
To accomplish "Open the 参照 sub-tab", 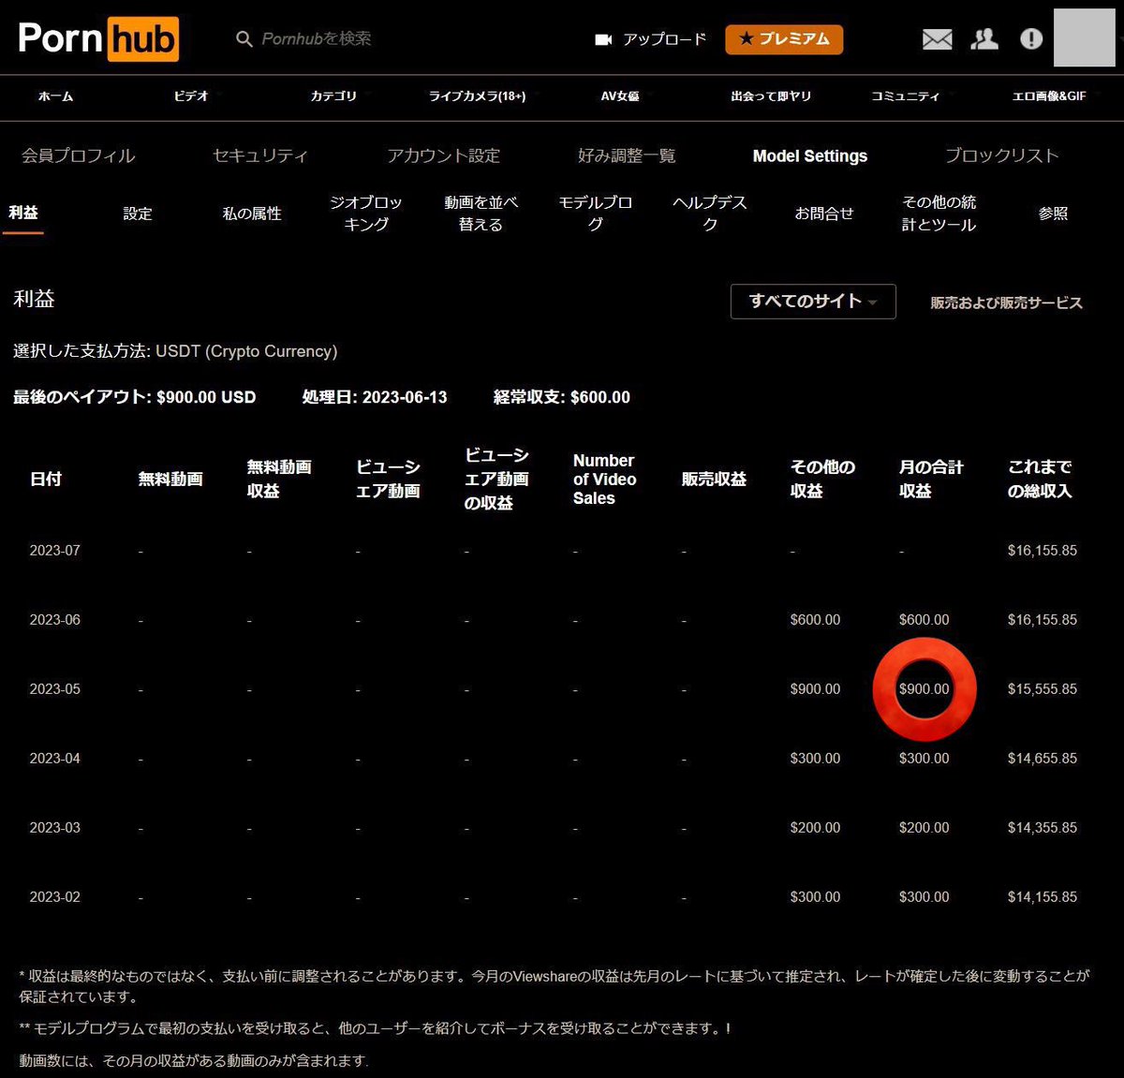I will (x=1053, y=214).
